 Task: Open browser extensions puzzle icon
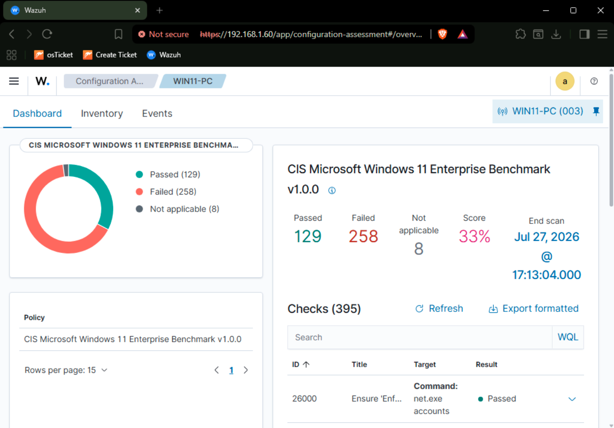click(x=521, y=34)
